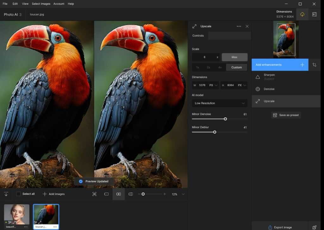Select the Max scale option
Screen dimensions: 324x230
234,57
